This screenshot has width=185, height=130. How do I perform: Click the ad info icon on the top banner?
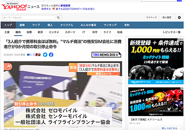[x=179, y=40]
